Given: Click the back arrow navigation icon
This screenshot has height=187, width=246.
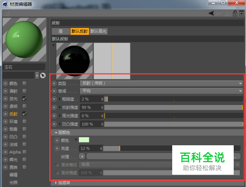Looking at the screenshot, I should [x=212, y=13].
